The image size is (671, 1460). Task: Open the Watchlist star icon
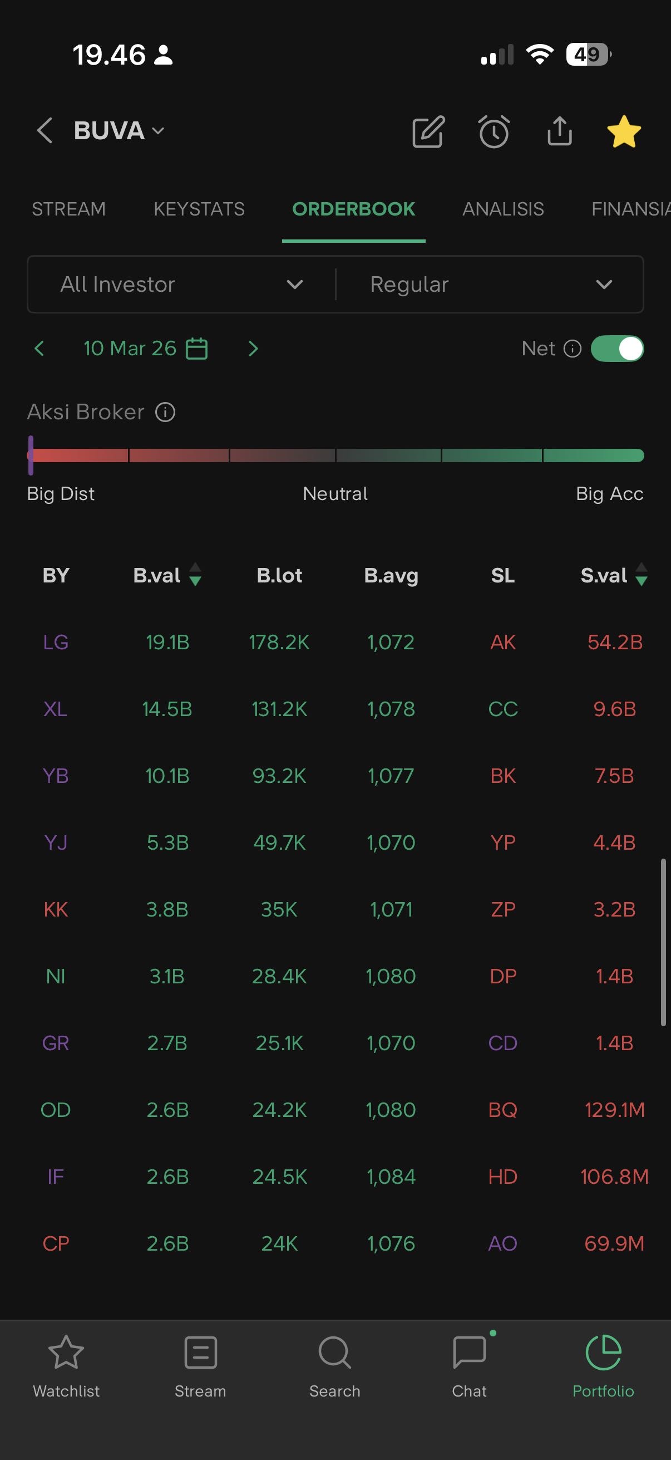(x=66, y=1353)
